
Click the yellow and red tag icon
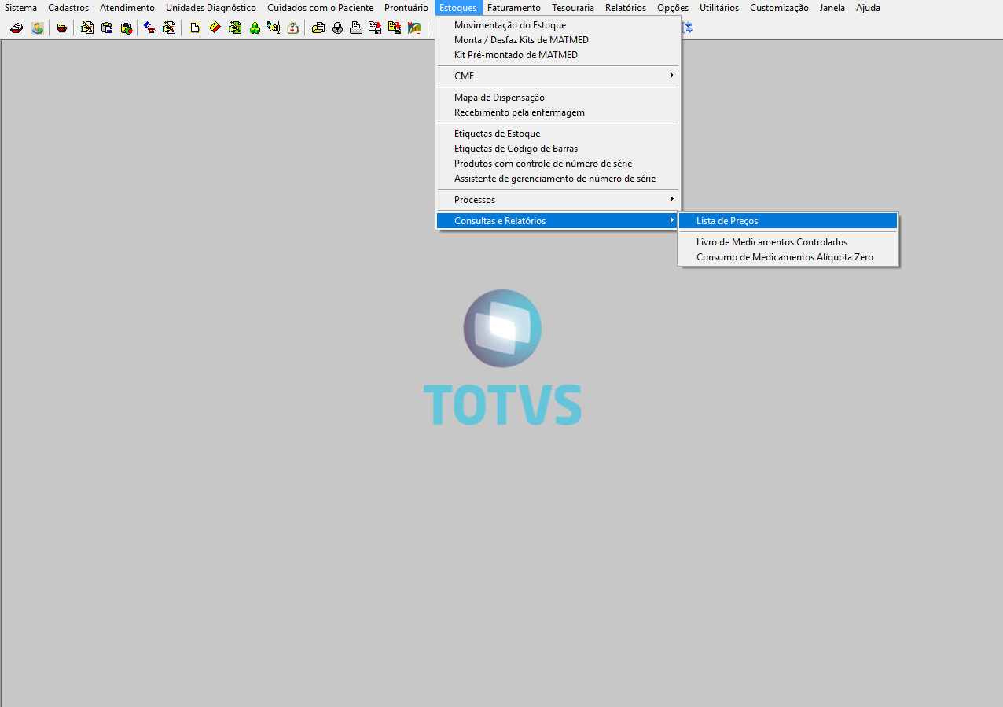[215, 28]
